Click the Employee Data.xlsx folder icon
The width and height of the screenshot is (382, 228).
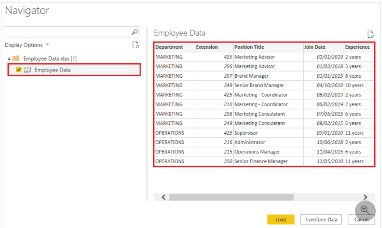tap(16, 58)
